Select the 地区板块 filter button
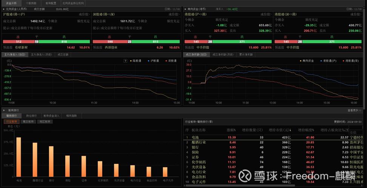367x188 pixels. click(46, 122)
